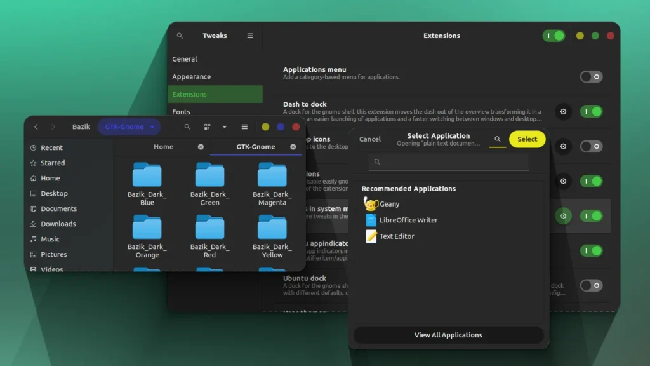Screen dimensions: 650x366
Task: Click the Bazik path bar segment
Action: (x=81, y=127)
